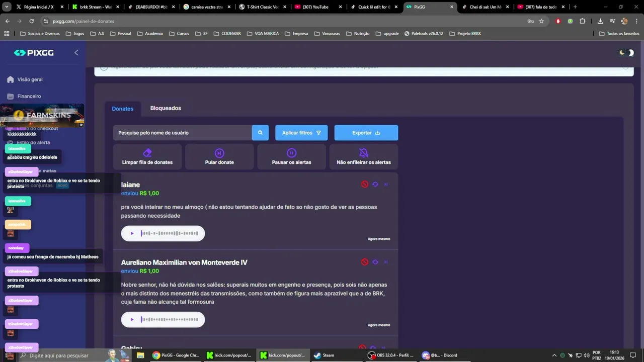Screen dimensions: 644x362
Task: Block the donor laiane with red icon
Action: [365, 185]
